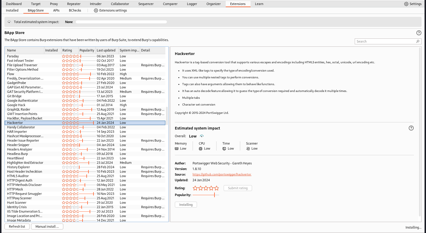Select the HeartBleed extension
The image size is (426, 233).
[x=85, y=158]
